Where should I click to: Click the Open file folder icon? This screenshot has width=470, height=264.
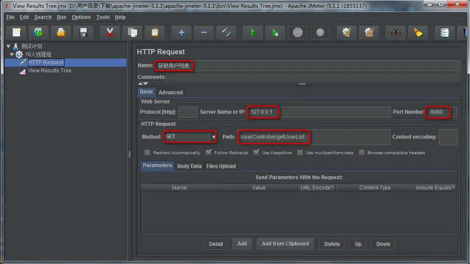click(x=61, y=32)
